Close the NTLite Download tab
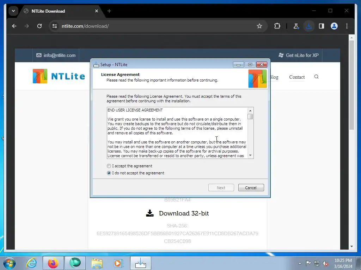The width and height of the screenshot is (361, 270). pyautogui.click(x=97, y=11)
